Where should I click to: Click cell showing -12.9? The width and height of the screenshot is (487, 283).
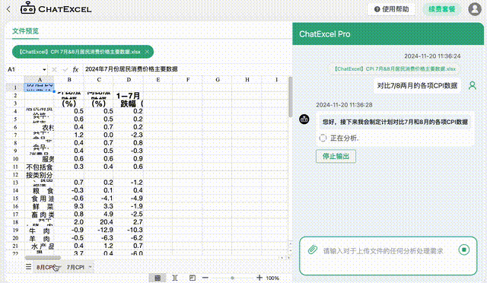[98, 231]
